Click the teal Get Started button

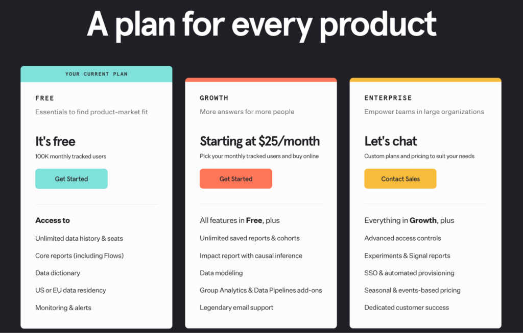click(72, 179)
